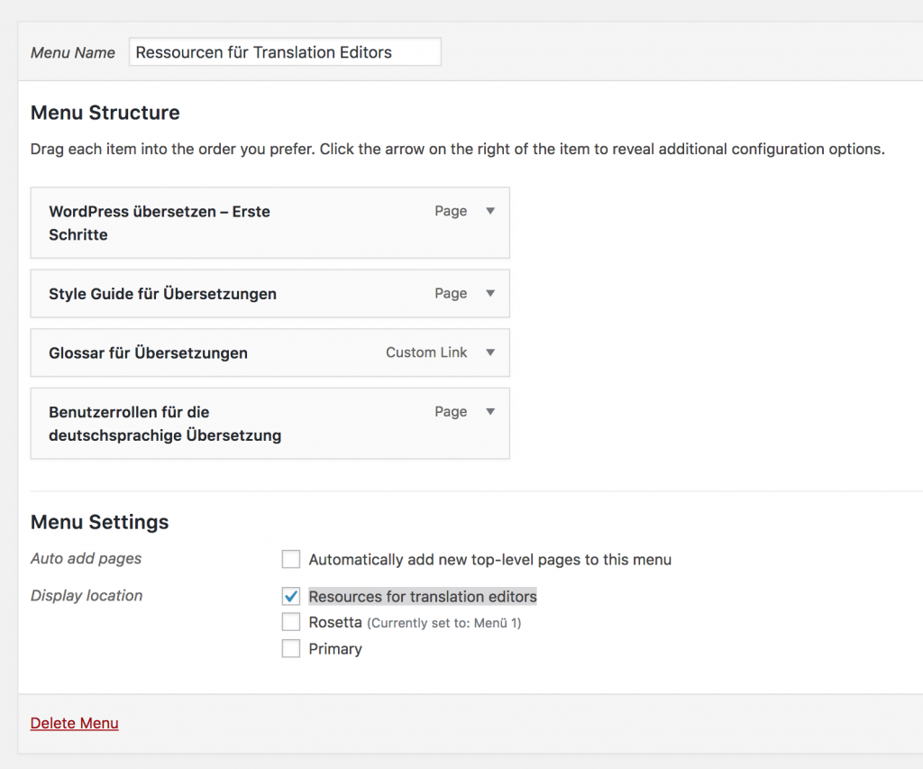Viewport: 923px width, 769px height.
Task: Check the Rosetta display location box
Action: 291,622
